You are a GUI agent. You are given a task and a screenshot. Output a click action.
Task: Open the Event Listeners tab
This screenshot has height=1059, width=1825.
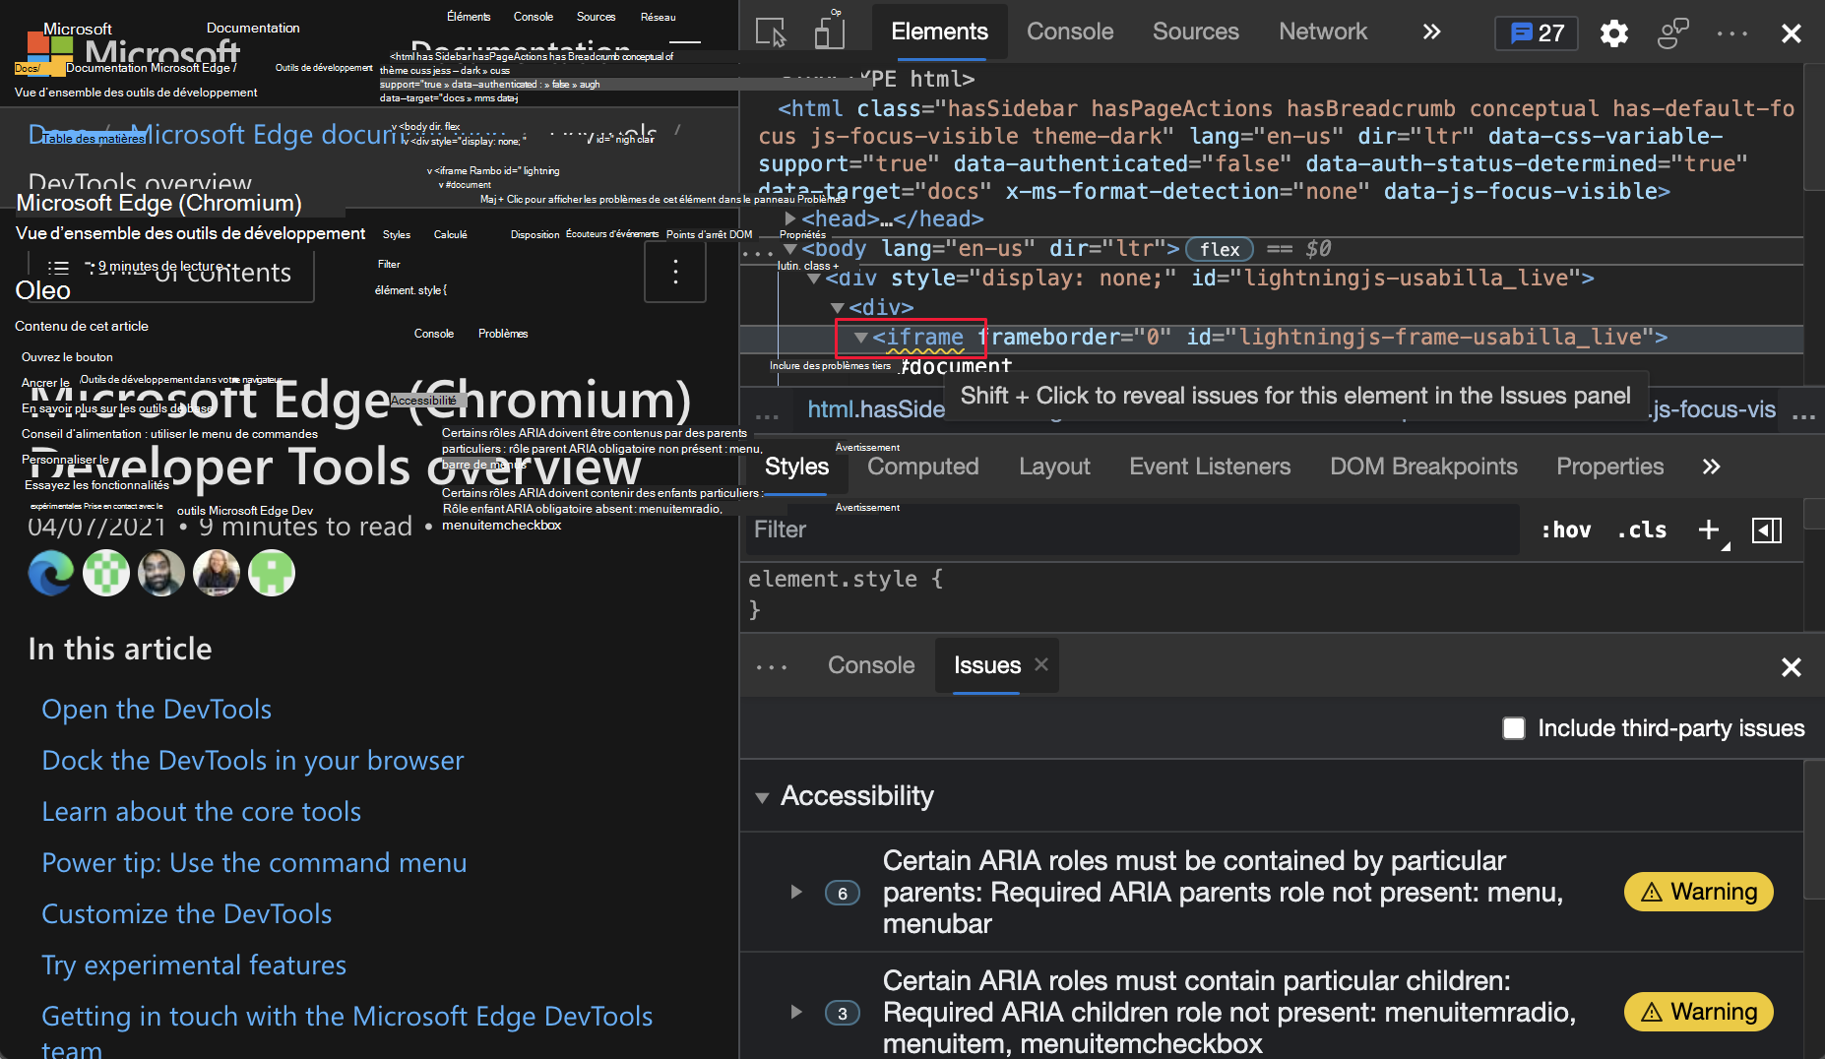(1210, 467)
